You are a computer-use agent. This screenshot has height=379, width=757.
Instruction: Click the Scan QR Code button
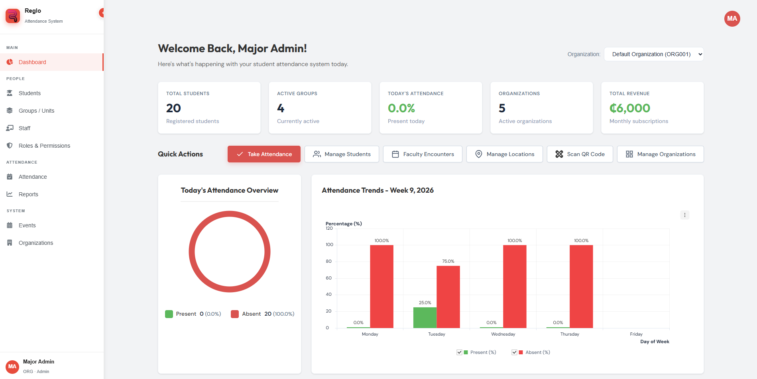[x=580, y=154]
